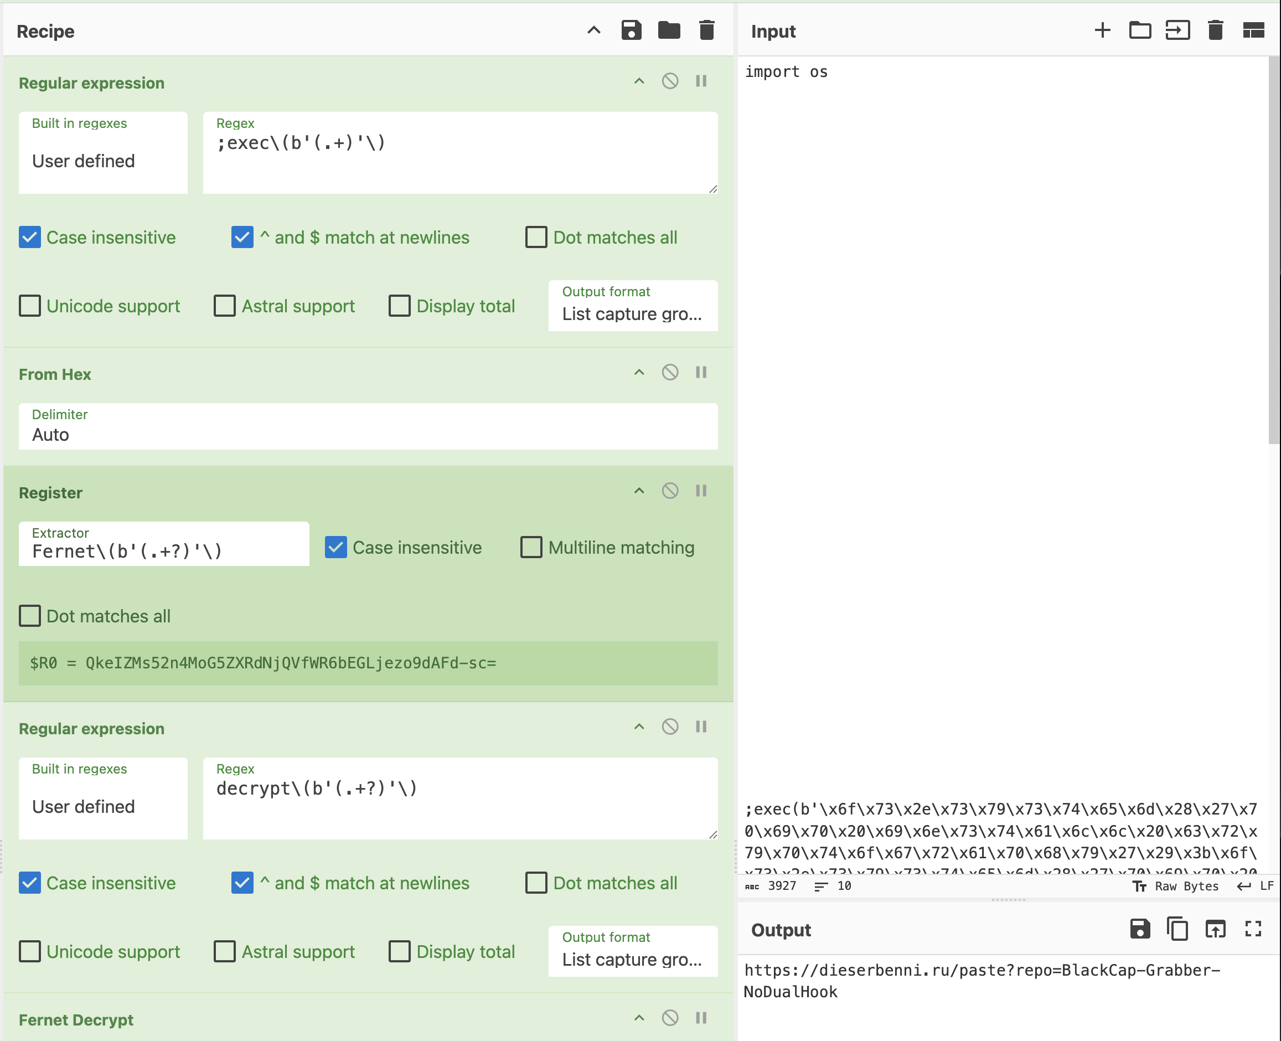Open Output format dropdown in decrypt regex

click(x=633, y=952)
